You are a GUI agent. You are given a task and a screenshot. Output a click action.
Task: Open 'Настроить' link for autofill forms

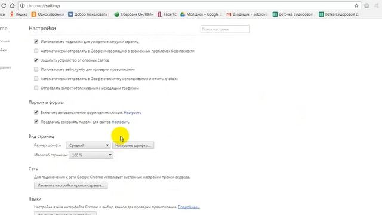133,113
